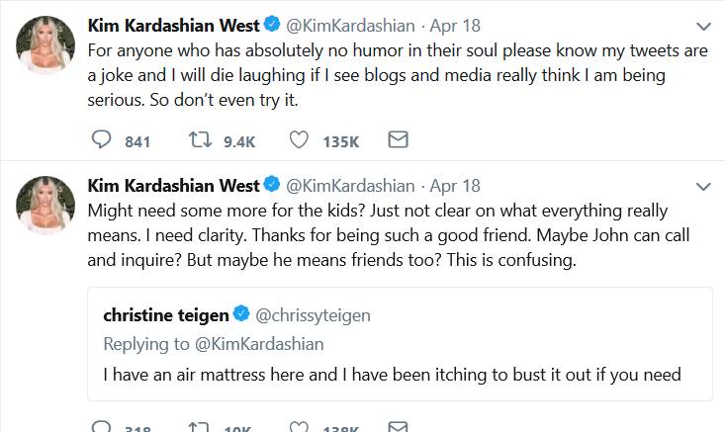This screenshot has height=432, width=725.
Task: Open Apr 18 timestamp of first tweet
Action: (x=454, y=24)
